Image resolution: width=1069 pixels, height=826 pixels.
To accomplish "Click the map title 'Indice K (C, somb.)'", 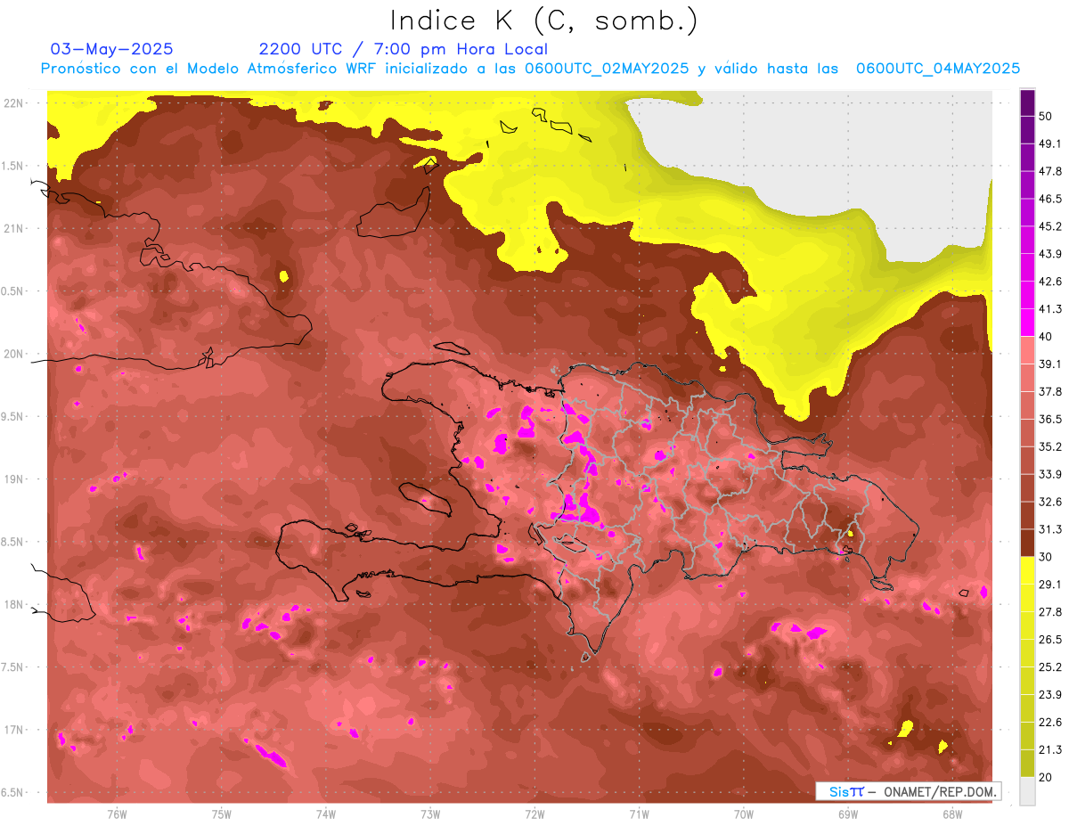I will click(543, 20).
